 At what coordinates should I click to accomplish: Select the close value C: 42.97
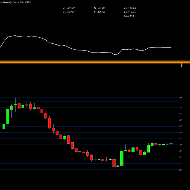tap(69, 12)
